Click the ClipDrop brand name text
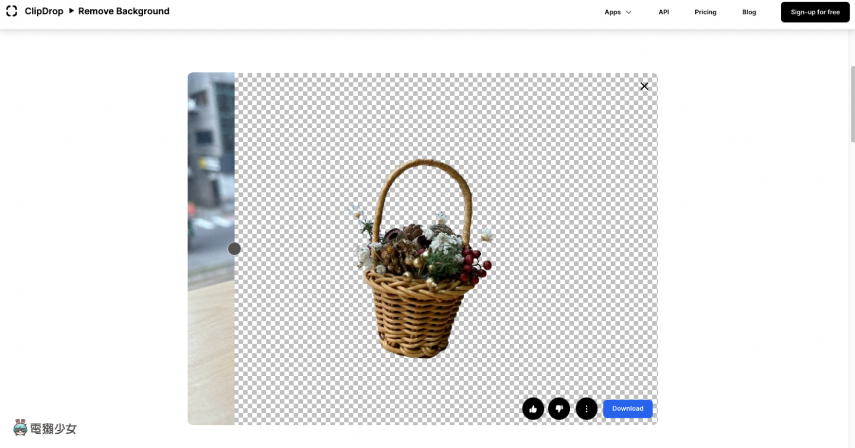 click(44, 11)
